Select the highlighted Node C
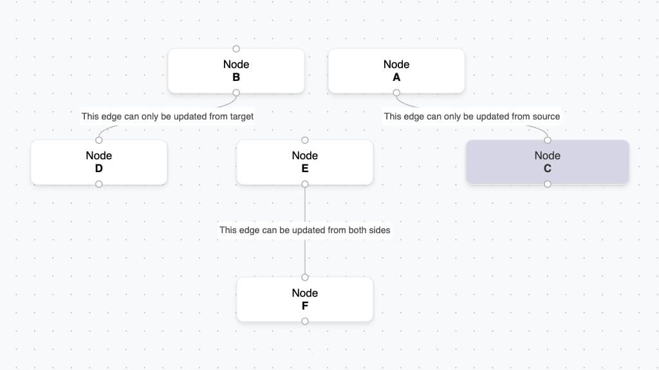The width and height of the screenshot is (659, 370). tap(548, 162)
